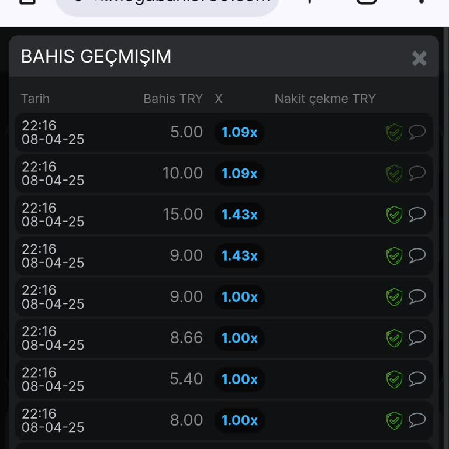
Task: Click the 1.43x multiplier badge for 15.00 bet
Action: 240,215
